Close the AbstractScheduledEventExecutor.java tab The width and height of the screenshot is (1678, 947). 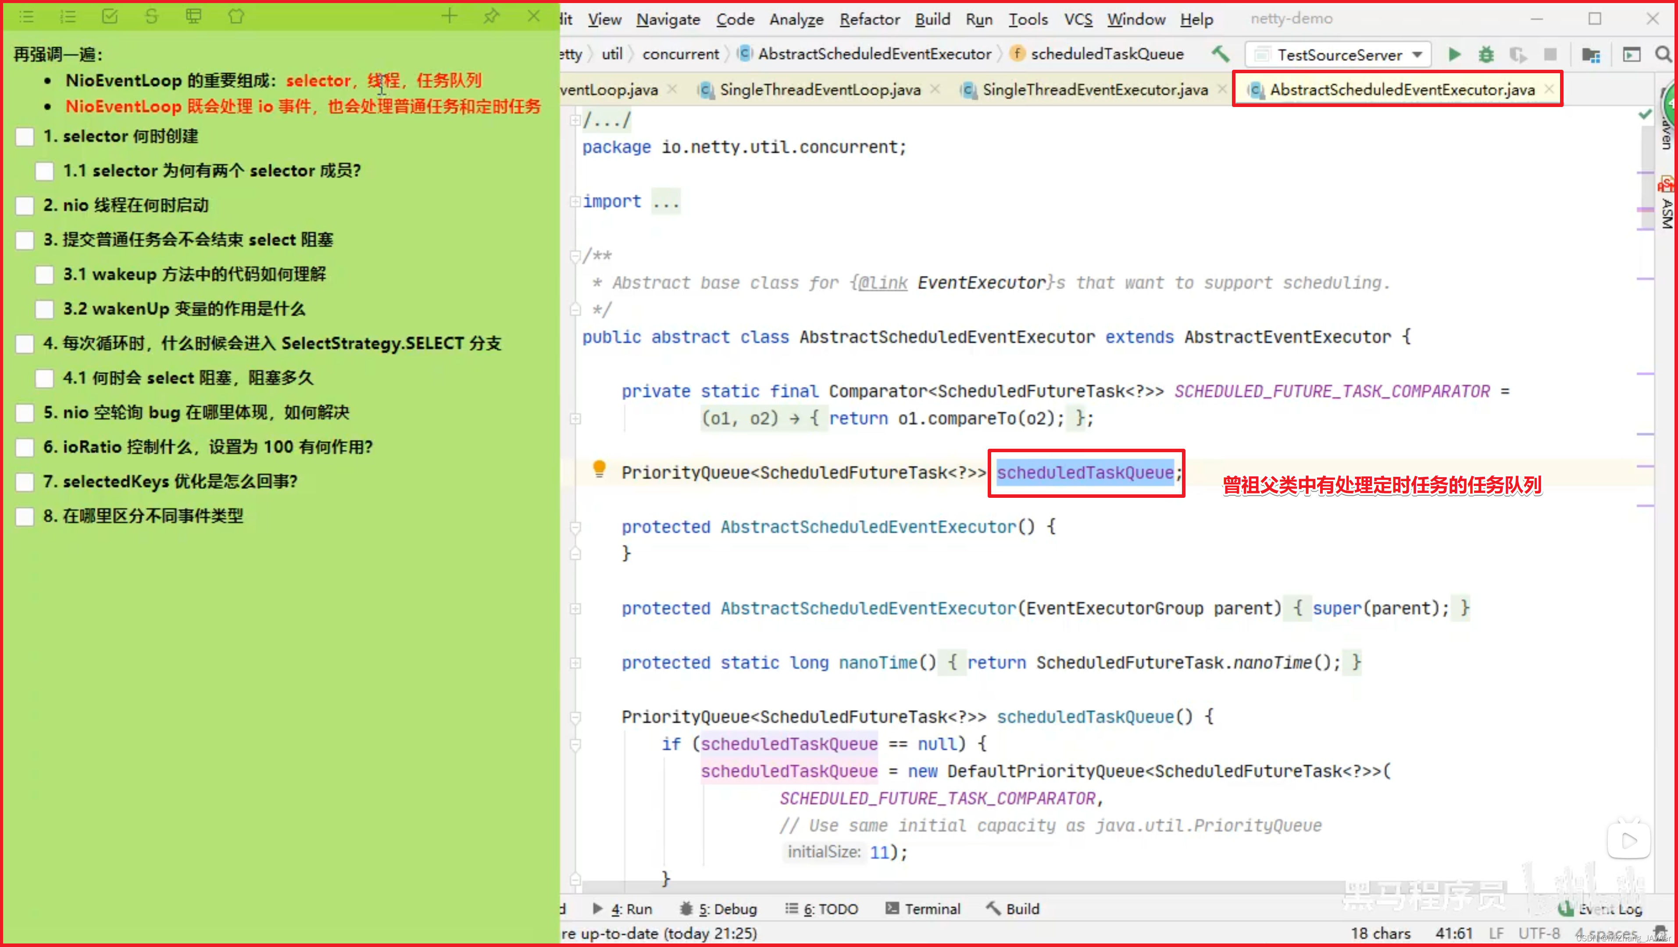[x=1549, y=89]
